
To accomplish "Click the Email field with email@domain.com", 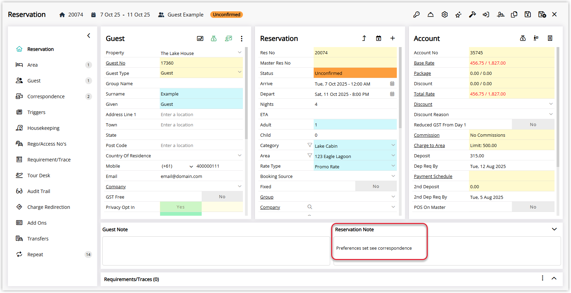I will coord(201,176).
